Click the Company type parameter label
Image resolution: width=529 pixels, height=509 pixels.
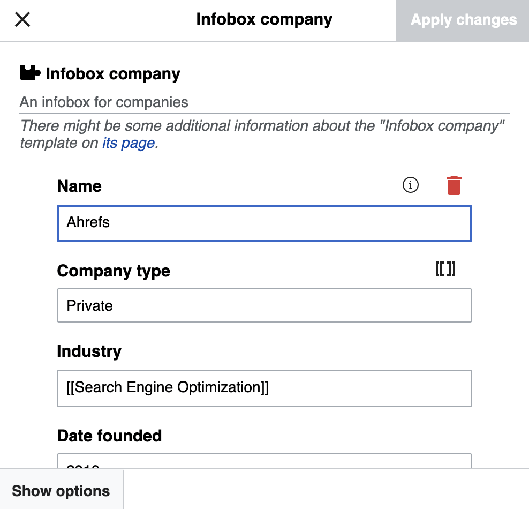[x=113, y=271]
